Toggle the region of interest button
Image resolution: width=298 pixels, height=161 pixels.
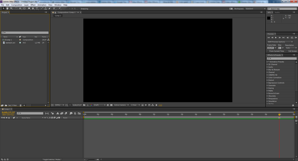pos(108,105)
